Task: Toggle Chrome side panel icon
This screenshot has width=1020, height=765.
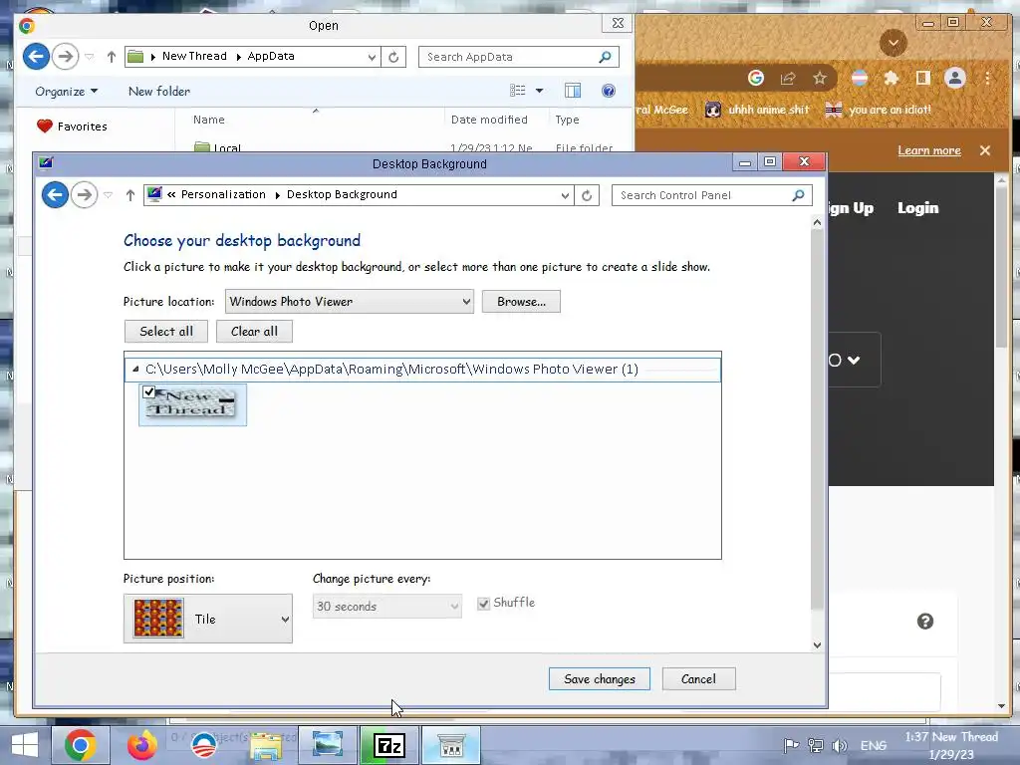Action: click(x=922, y=78)
